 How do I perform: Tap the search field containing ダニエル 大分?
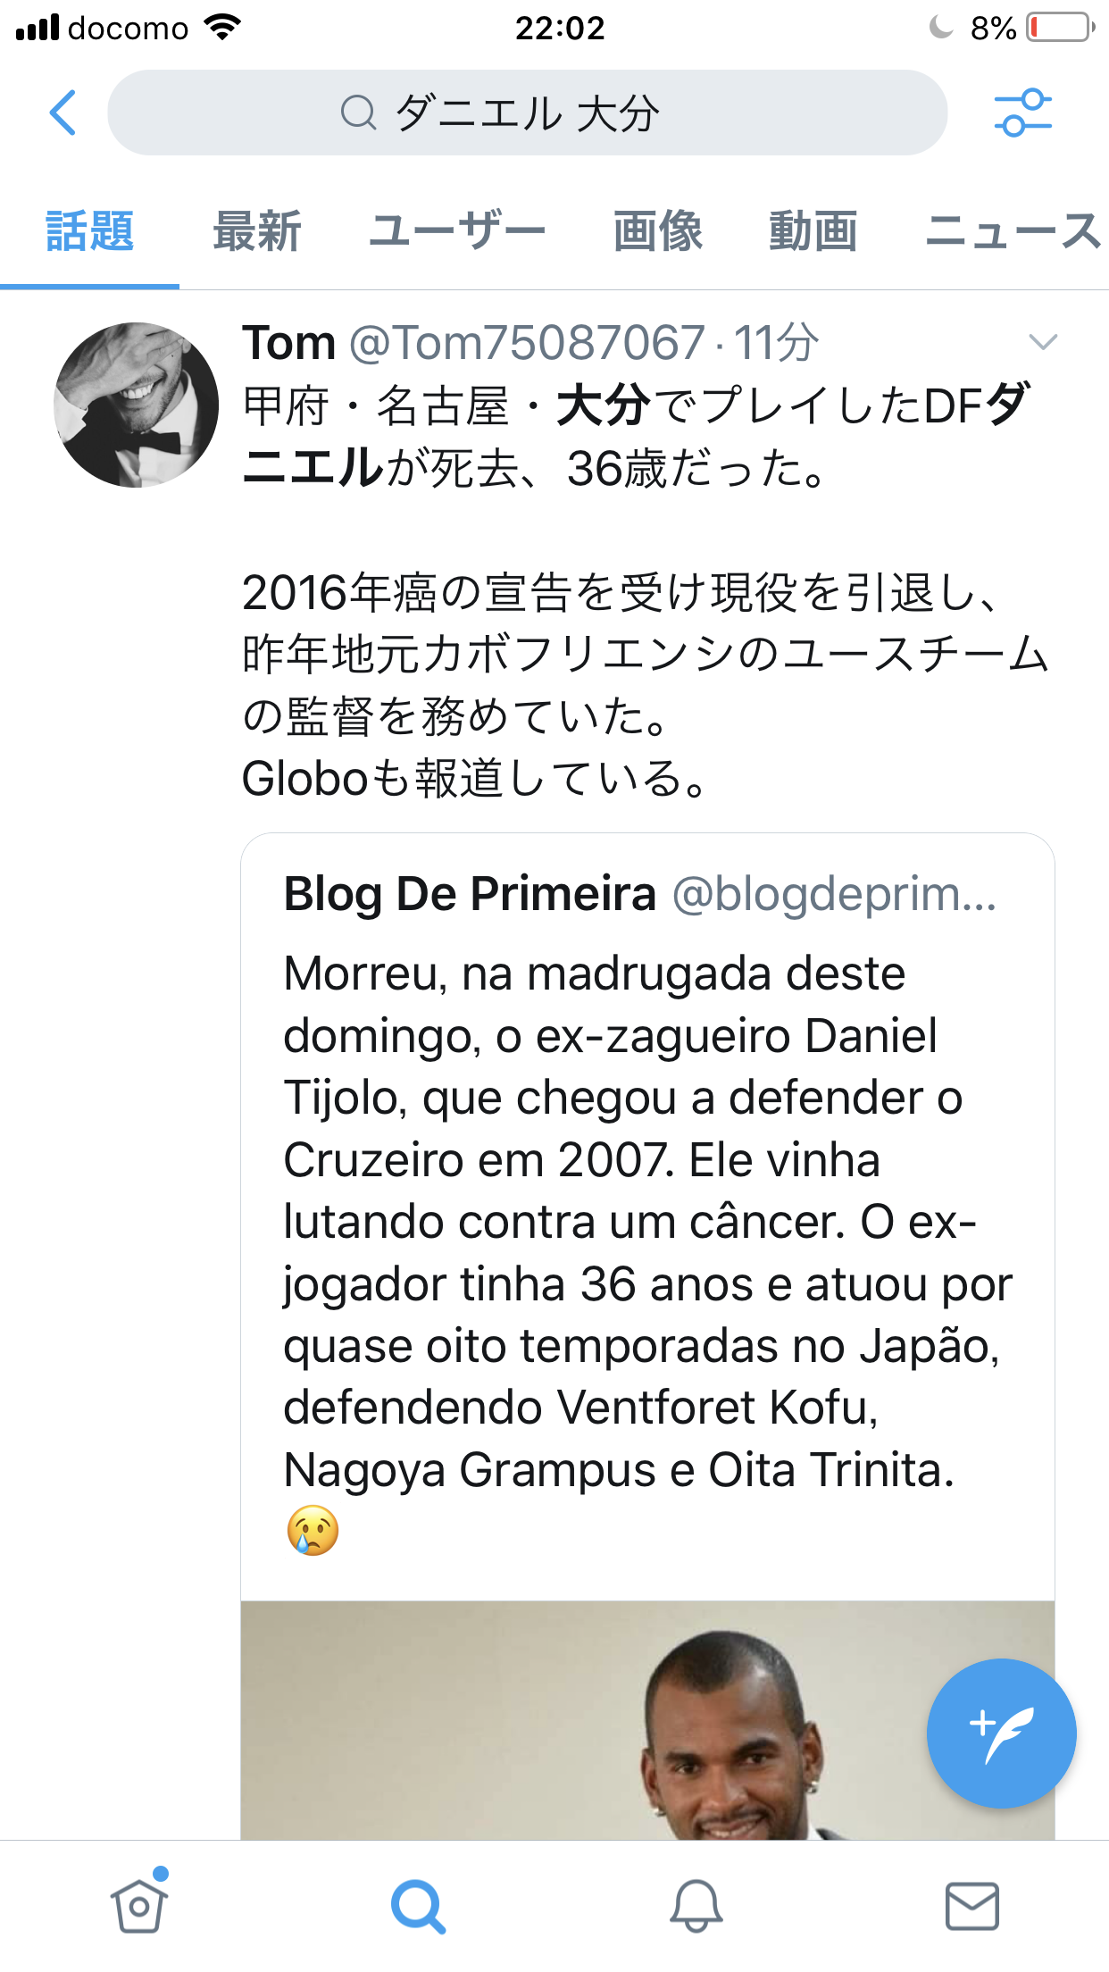point(527,113)
